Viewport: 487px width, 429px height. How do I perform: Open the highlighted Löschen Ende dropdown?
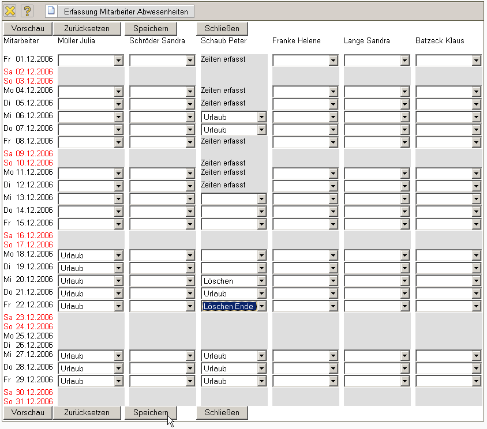[261, 306]
